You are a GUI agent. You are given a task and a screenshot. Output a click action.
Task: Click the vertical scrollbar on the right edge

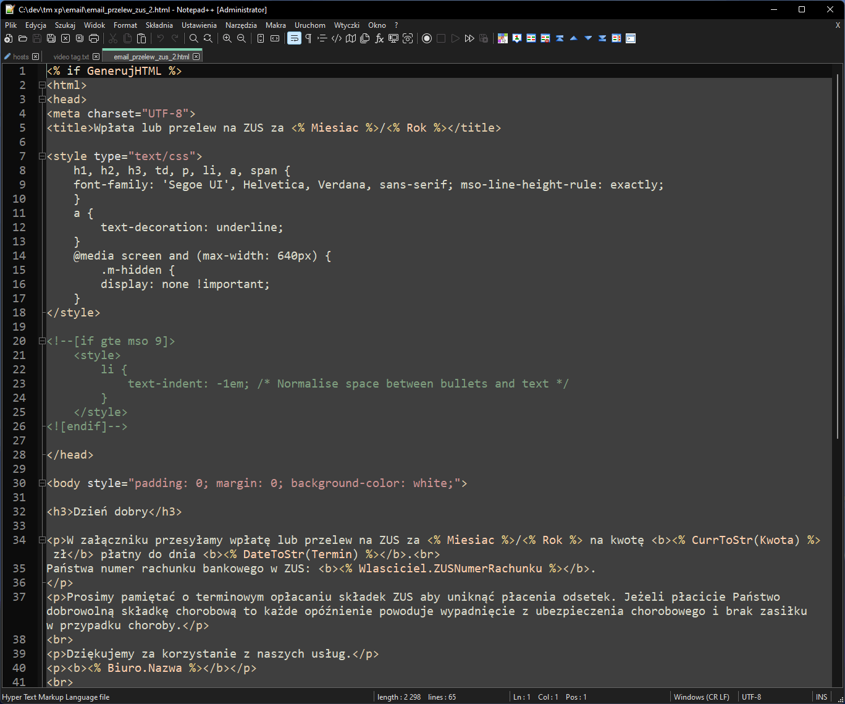click(x=838, y=371)
